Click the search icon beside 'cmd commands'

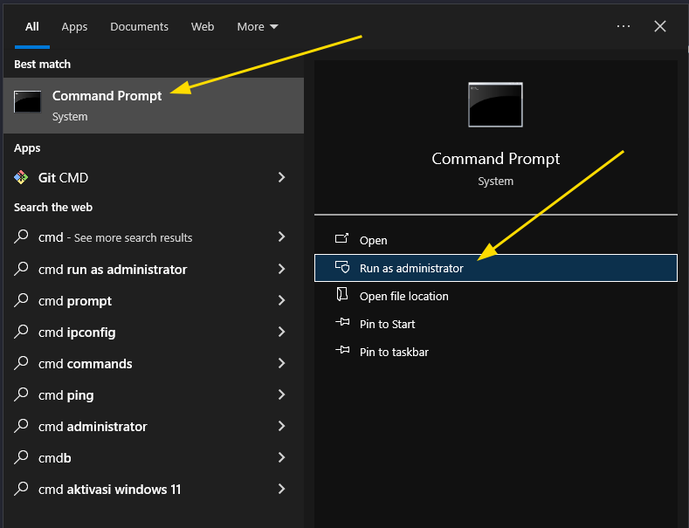click(21, 363)
